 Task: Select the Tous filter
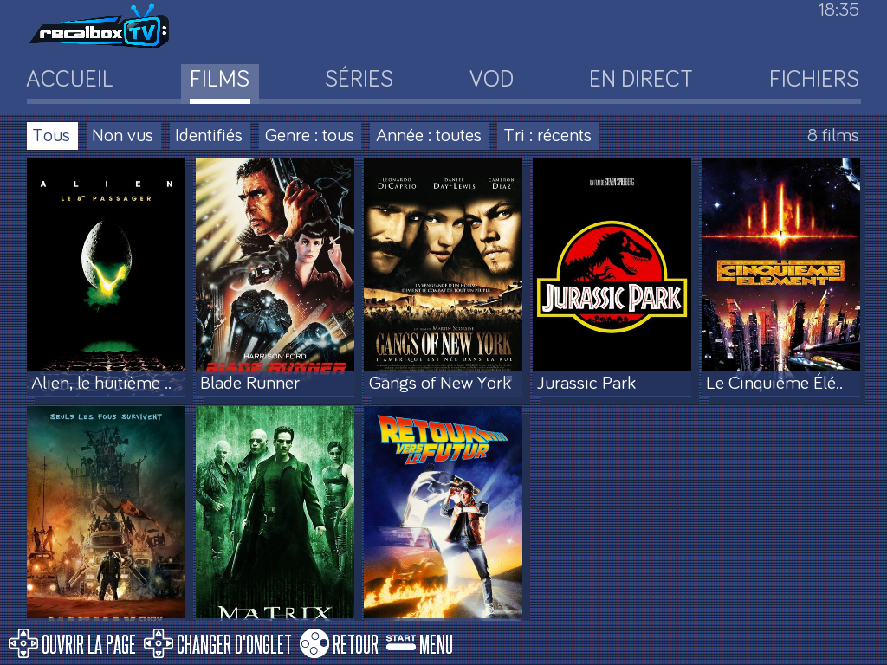[52, 136]
